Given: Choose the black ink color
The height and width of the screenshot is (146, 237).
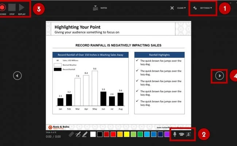Looking at the screenshot, I should 100,134.
